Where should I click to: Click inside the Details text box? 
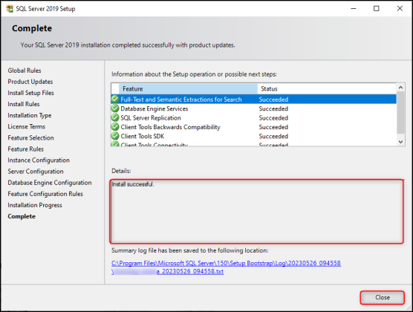click(256, 211)
